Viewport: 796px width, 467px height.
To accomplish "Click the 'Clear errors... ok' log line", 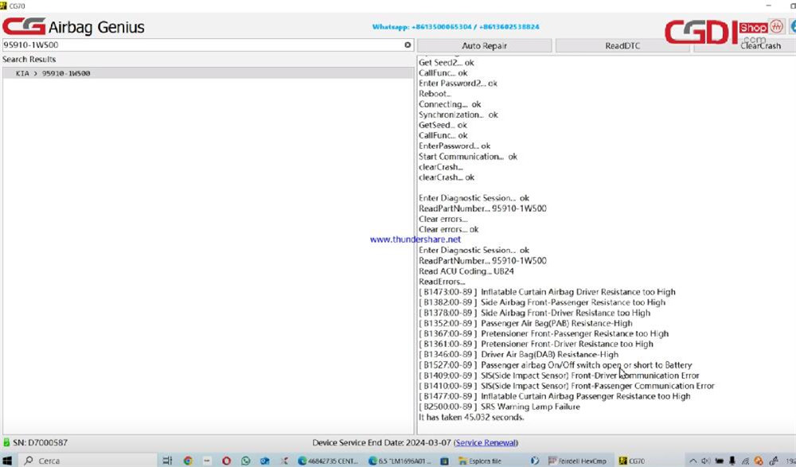I will tap(449, 229).
